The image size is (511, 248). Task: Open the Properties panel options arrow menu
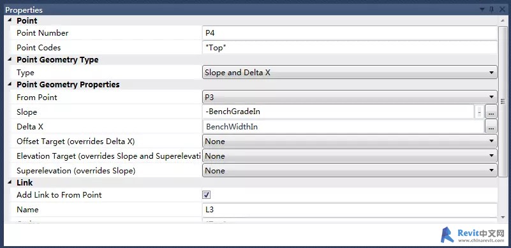pyautogui.click(x=482, y=10)
